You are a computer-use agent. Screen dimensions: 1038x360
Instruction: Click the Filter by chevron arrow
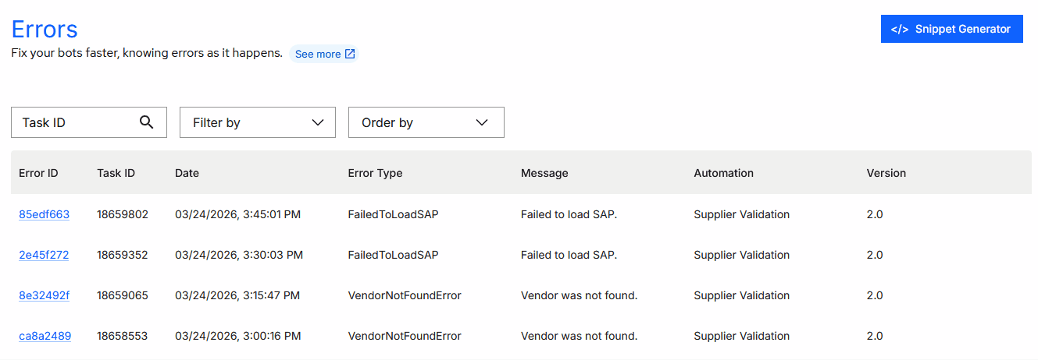pos(317,122)
